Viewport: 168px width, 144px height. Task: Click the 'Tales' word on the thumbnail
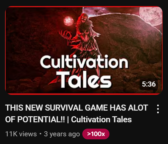pos(84,80)
